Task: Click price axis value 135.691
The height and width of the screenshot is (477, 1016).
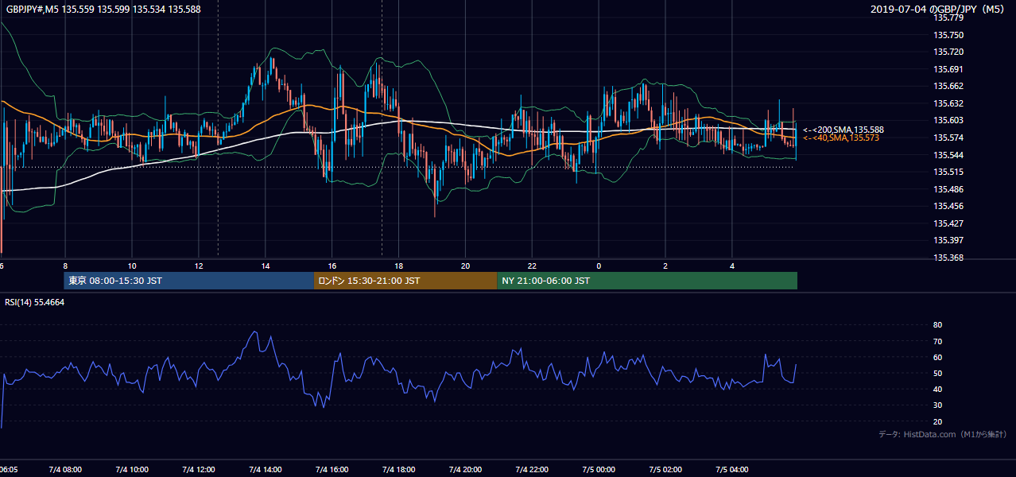Action: point(948,69)
